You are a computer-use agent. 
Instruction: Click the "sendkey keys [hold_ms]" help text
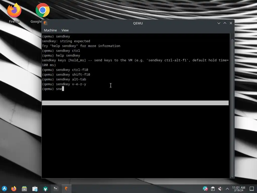click(x=135, y=63)
